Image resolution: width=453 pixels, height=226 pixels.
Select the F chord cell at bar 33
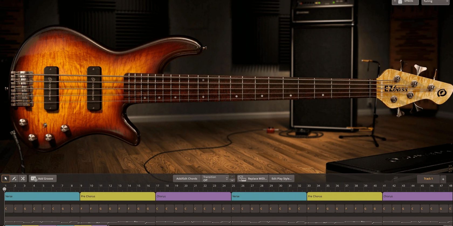pyautogui.click(x=312, y=209)
